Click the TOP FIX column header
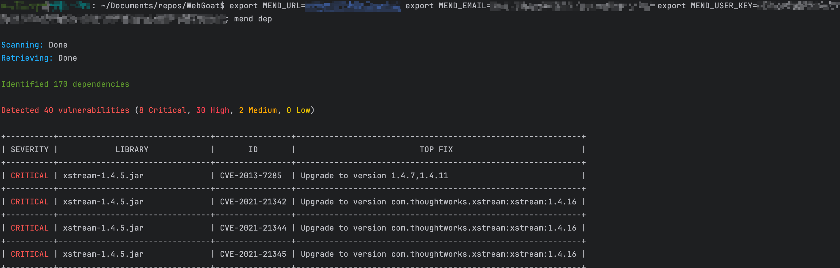The image size is (840, 268). click(436, 149)
